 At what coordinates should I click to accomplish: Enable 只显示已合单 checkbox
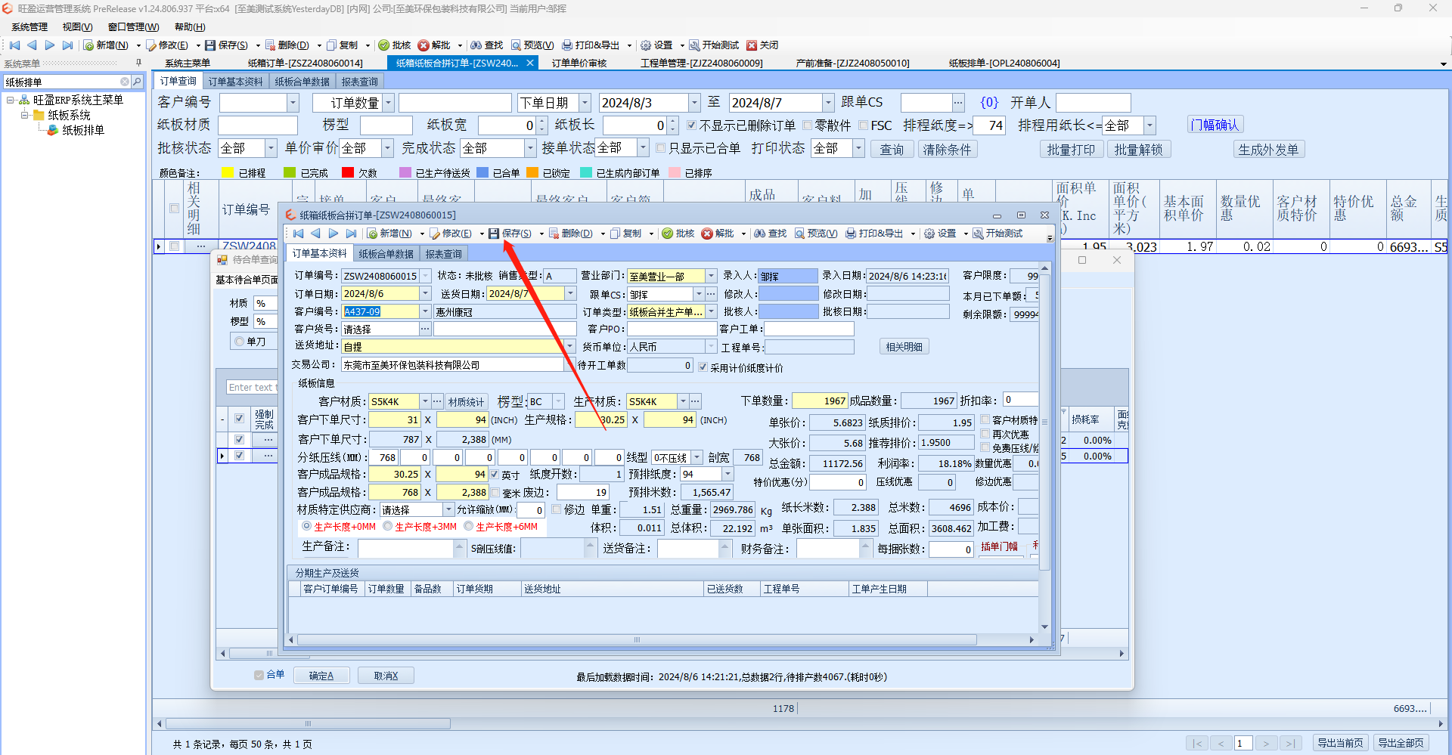(661, 148)
